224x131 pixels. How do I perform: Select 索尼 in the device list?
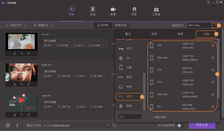(x=129, y=77)
